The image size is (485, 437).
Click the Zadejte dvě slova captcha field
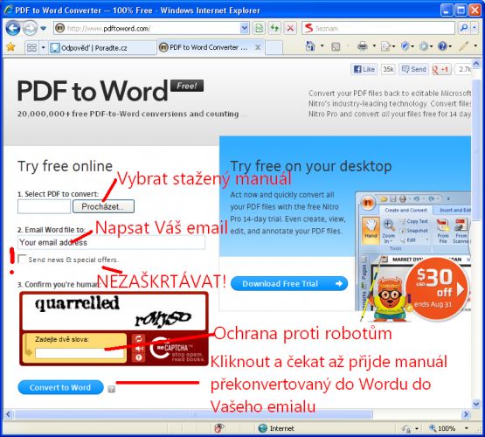point(80,353)
